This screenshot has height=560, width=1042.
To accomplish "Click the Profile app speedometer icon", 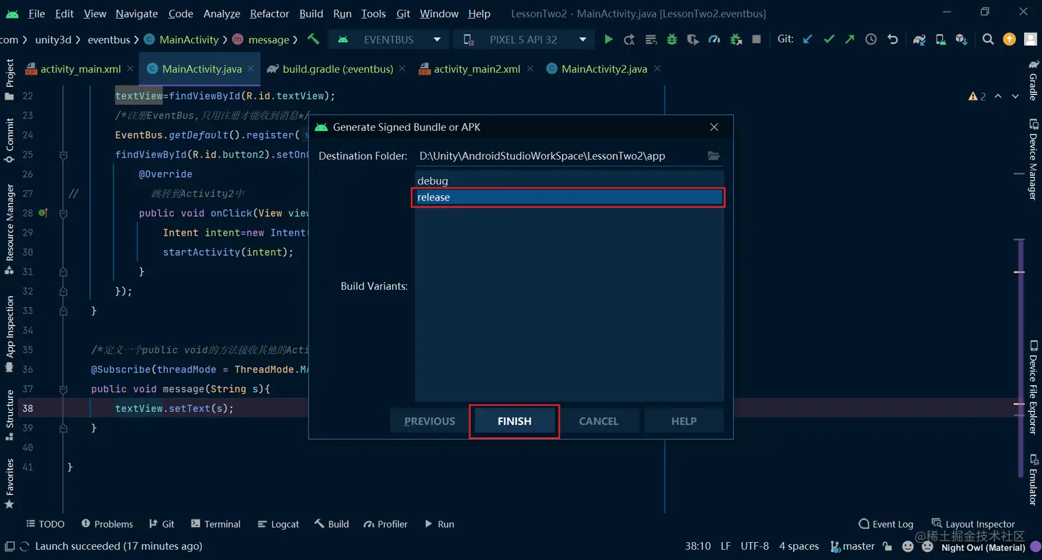I will (x=715, y=40).
